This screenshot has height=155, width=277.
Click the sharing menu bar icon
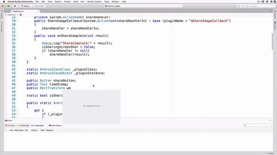(x=267, y=2)
